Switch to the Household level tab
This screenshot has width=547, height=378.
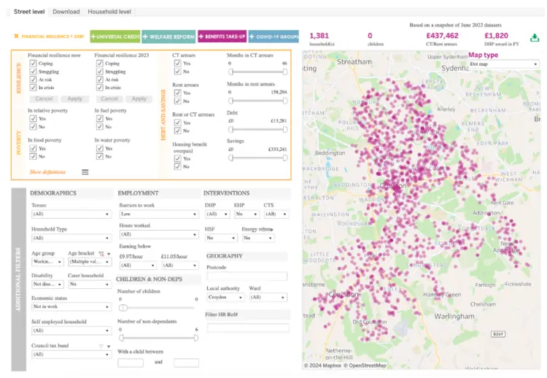(109, 12)
